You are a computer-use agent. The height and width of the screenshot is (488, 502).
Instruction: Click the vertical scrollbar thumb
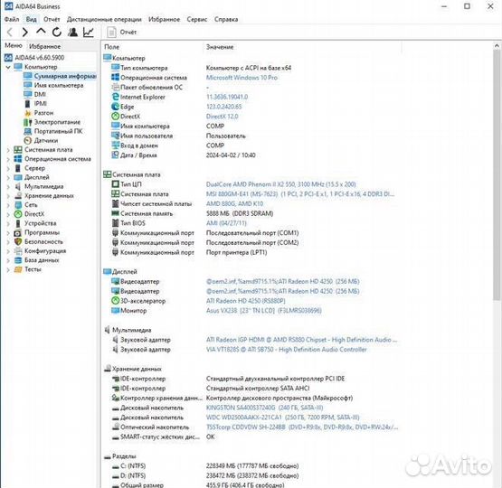(497, 175)
